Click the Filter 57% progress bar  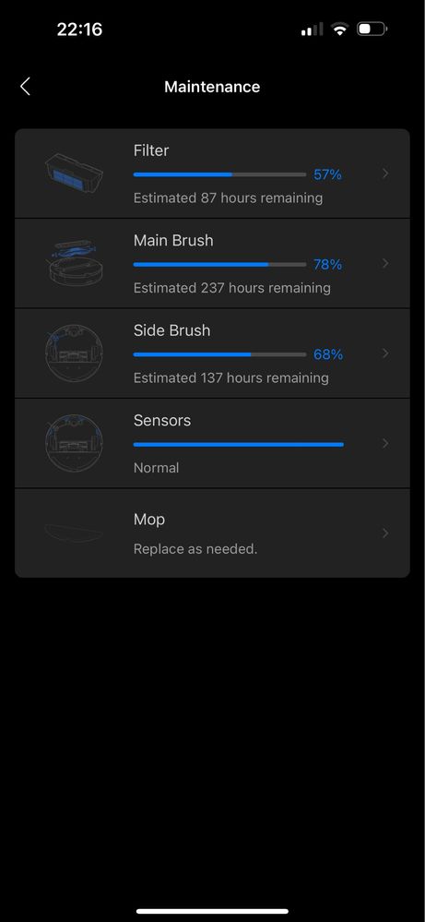click(219, 174)
